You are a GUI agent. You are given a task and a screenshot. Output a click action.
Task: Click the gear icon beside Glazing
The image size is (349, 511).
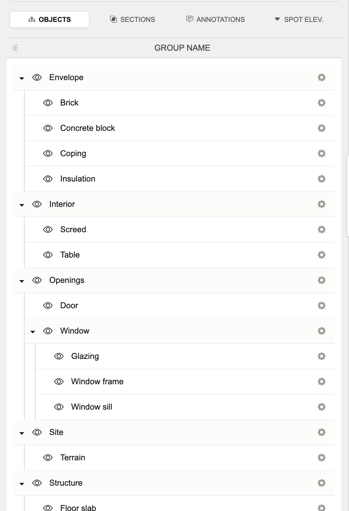(x=321, y=356)
